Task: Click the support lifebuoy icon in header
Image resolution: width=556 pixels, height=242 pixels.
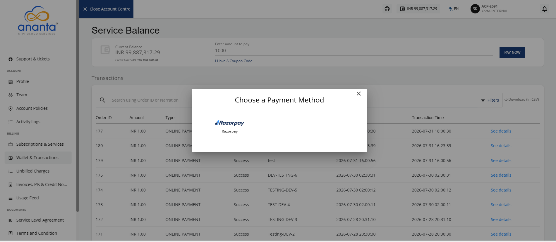Action: 387,9
